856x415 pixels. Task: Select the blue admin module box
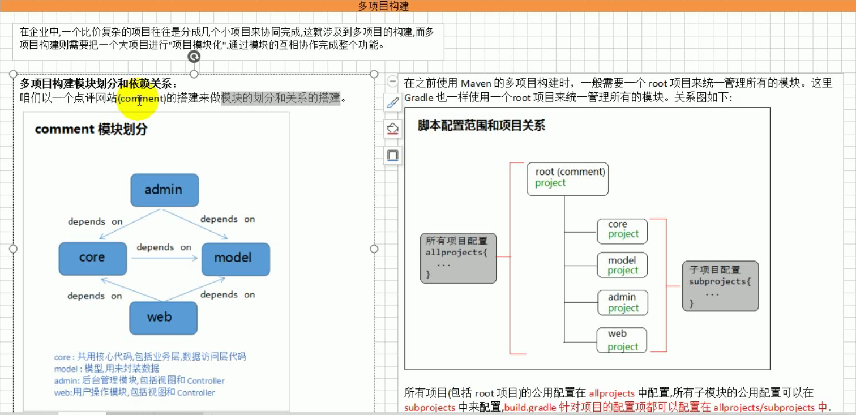(x=164, y=190)
